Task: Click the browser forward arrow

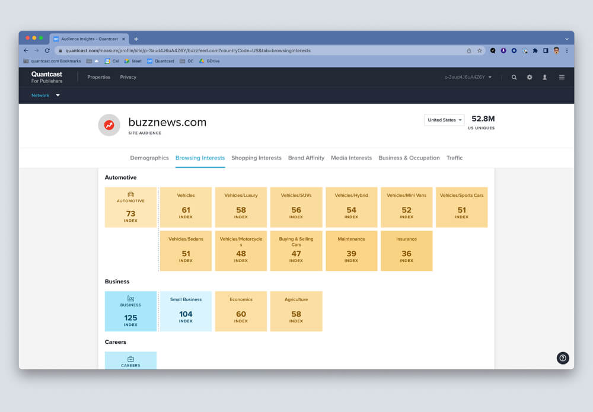Action: pos(37,50)
